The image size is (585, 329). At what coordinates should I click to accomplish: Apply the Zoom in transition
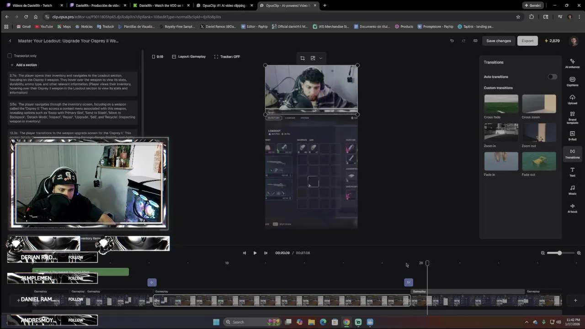501,133
